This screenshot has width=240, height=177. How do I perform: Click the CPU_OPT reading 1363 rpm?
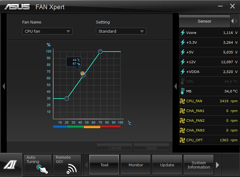228,140
